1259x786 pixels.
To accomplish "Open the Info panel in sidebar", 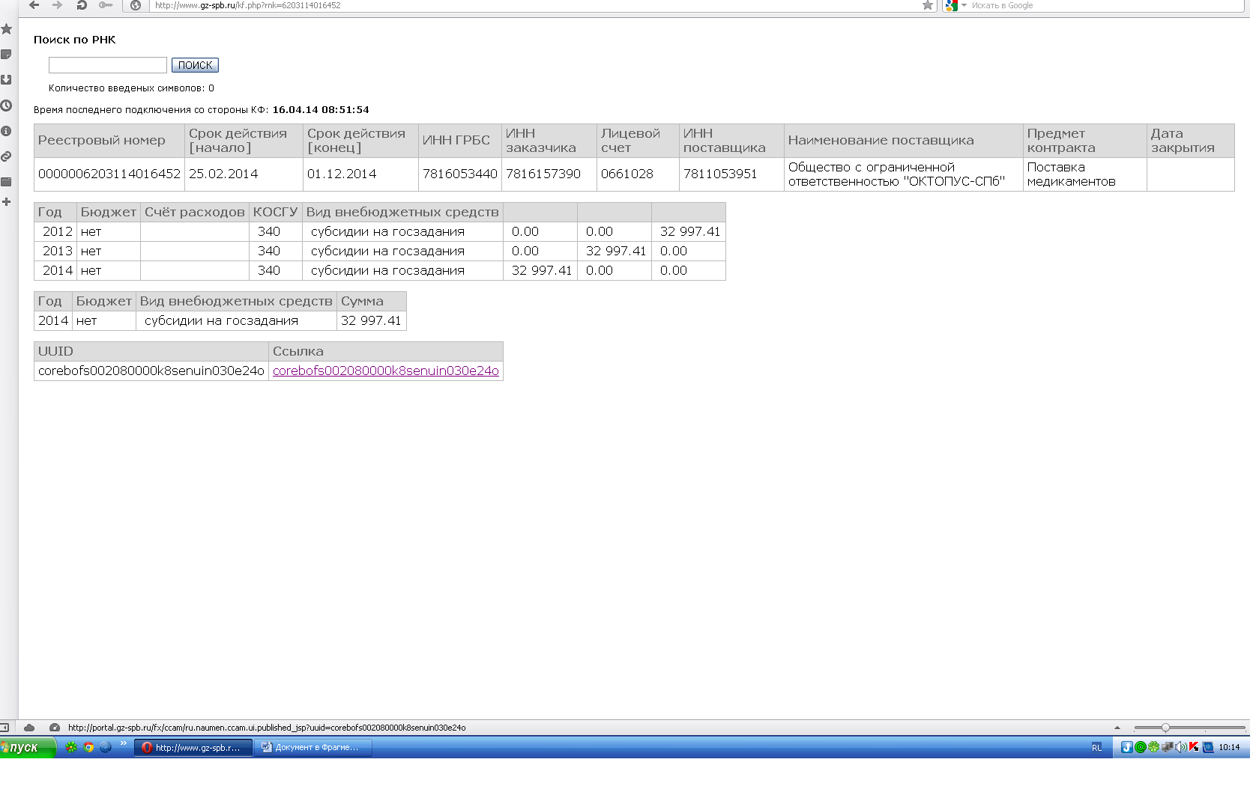I will 7,131.
